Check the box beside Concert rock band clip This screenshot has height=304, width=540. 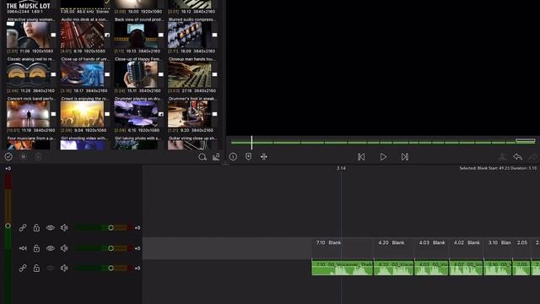(x=53, y=114)
